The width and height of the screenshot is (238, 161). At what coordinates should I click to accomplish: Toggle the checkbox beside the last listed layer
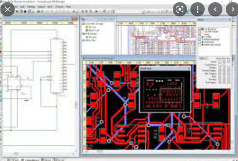point(200,45)
